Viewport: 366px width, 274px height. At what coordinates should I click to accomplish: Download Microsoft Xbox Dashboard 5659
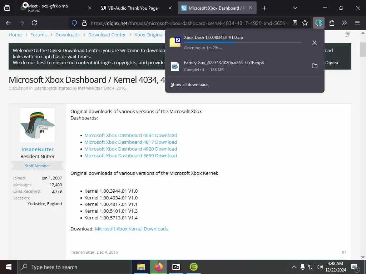tap(131, 156)
